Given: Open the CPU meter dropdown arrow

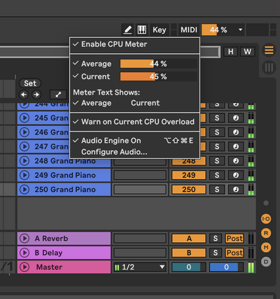Looking at the screenshot, I should point(240,30).
